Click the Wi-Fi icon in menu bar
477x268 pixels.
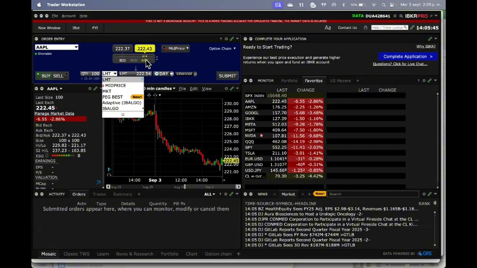tap(374, 5)
